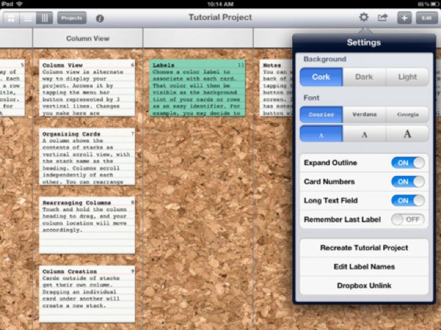Turn off Expand Outline switch
Screen dimensions: 441x330
click(407, 163)
